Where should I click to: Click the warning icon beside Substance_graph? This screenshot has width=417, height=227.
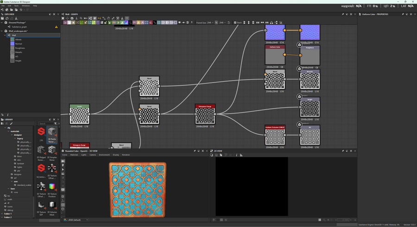[57, 27]
